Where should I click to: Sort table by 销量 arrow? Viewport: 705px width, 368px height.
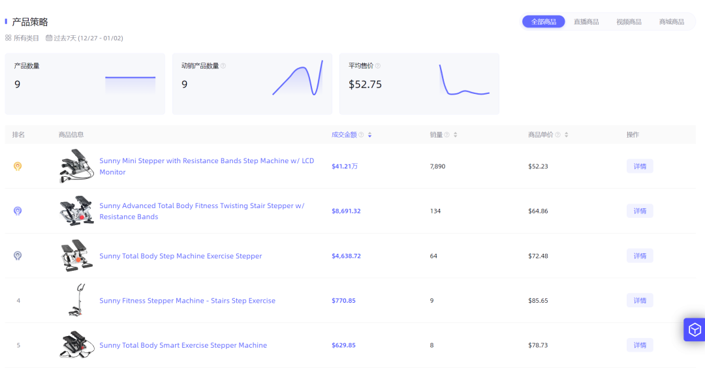(455, 135)
